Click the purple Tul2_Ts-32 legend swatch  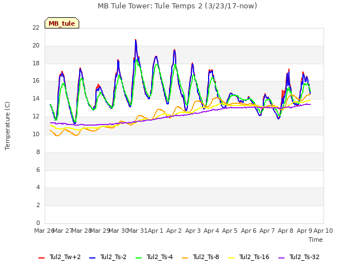pyautogui.click(x=281, y=258)
